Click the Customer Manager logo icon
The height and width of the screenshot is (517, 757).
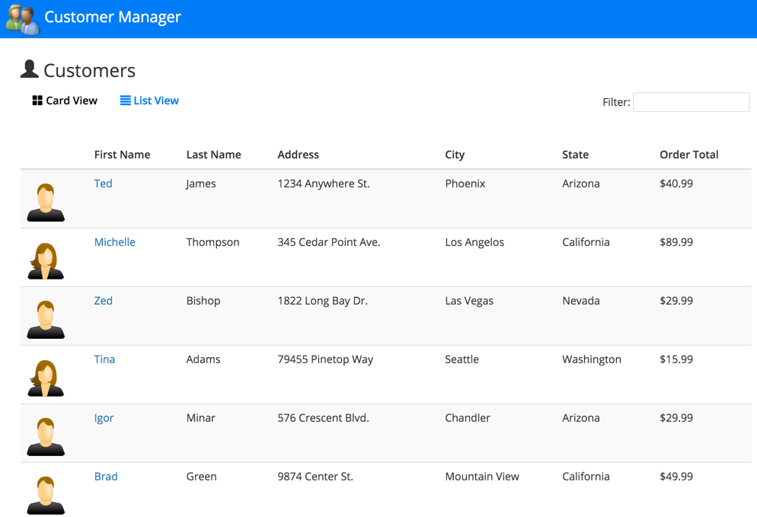(22, 19)
